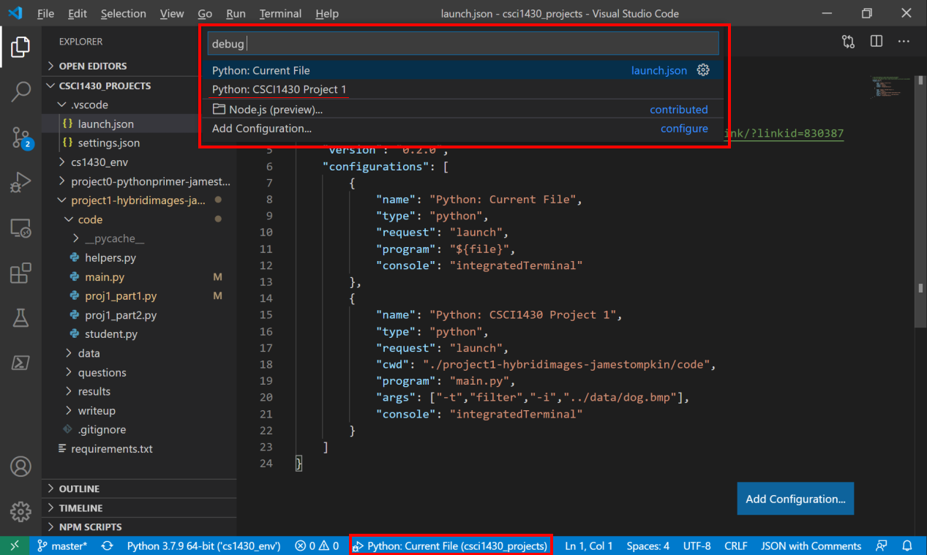
Task: Open notifications bell in status bar
Action: coord(907,545)
